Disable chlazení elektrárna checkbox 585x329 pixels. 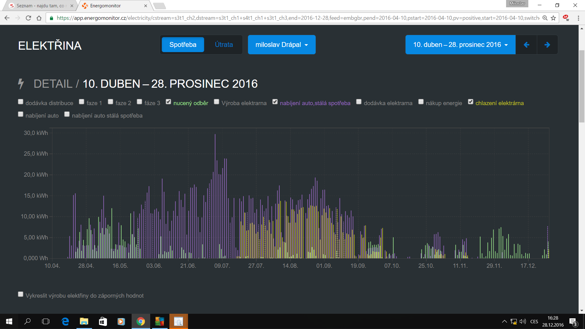coord(470,102)
